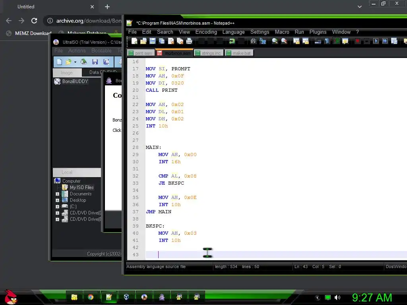Open the Settings menu in Notepad++
Viewport: 407px width, 305px height.
260,32
